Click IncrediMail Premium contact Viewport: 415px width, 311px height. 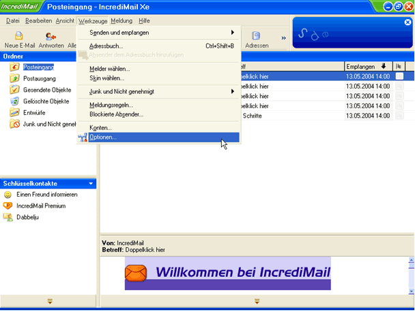[x=41, y=206]
